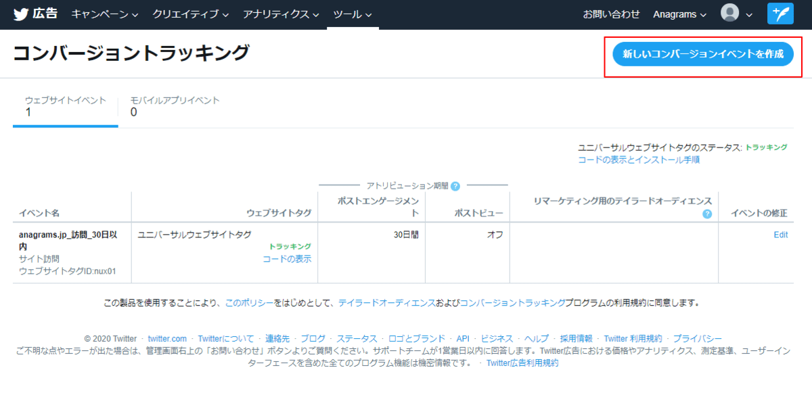Viewport: 812px width, 399px height.
Task: Click Edit for anagrams.jp event
Action: click(x=781, y=235)
